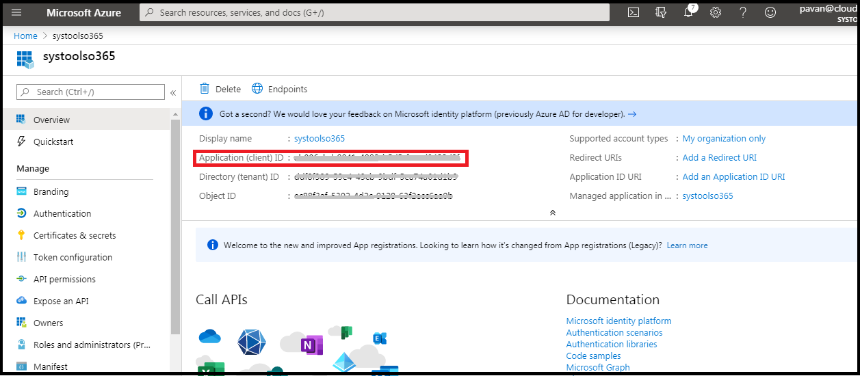Go to Home breadcrumb link
860x376 pixels.
click(25, 36)
